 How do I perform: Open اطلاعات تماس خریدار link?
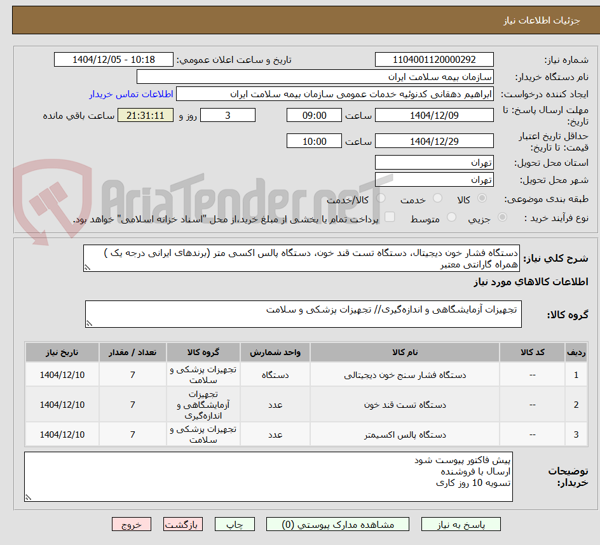tap(131, 94)
